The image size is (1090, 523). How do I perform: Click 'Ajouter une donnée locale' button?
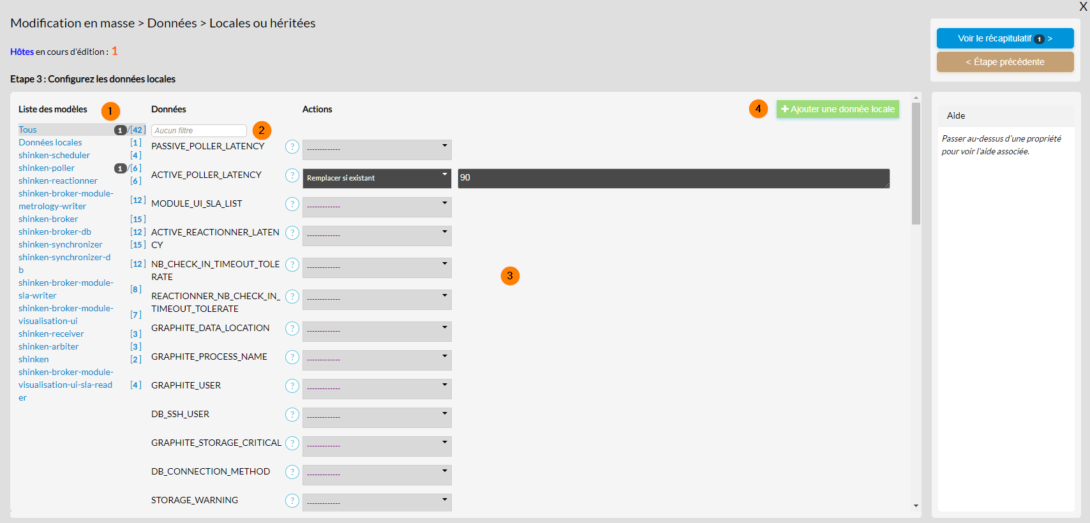[x=837, y=109]
